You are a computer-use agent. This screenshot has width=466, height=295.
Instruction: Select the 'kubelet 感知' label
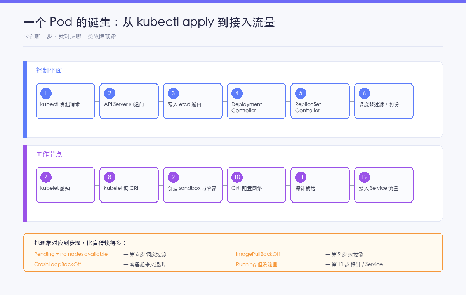click(x=55, y=188)
